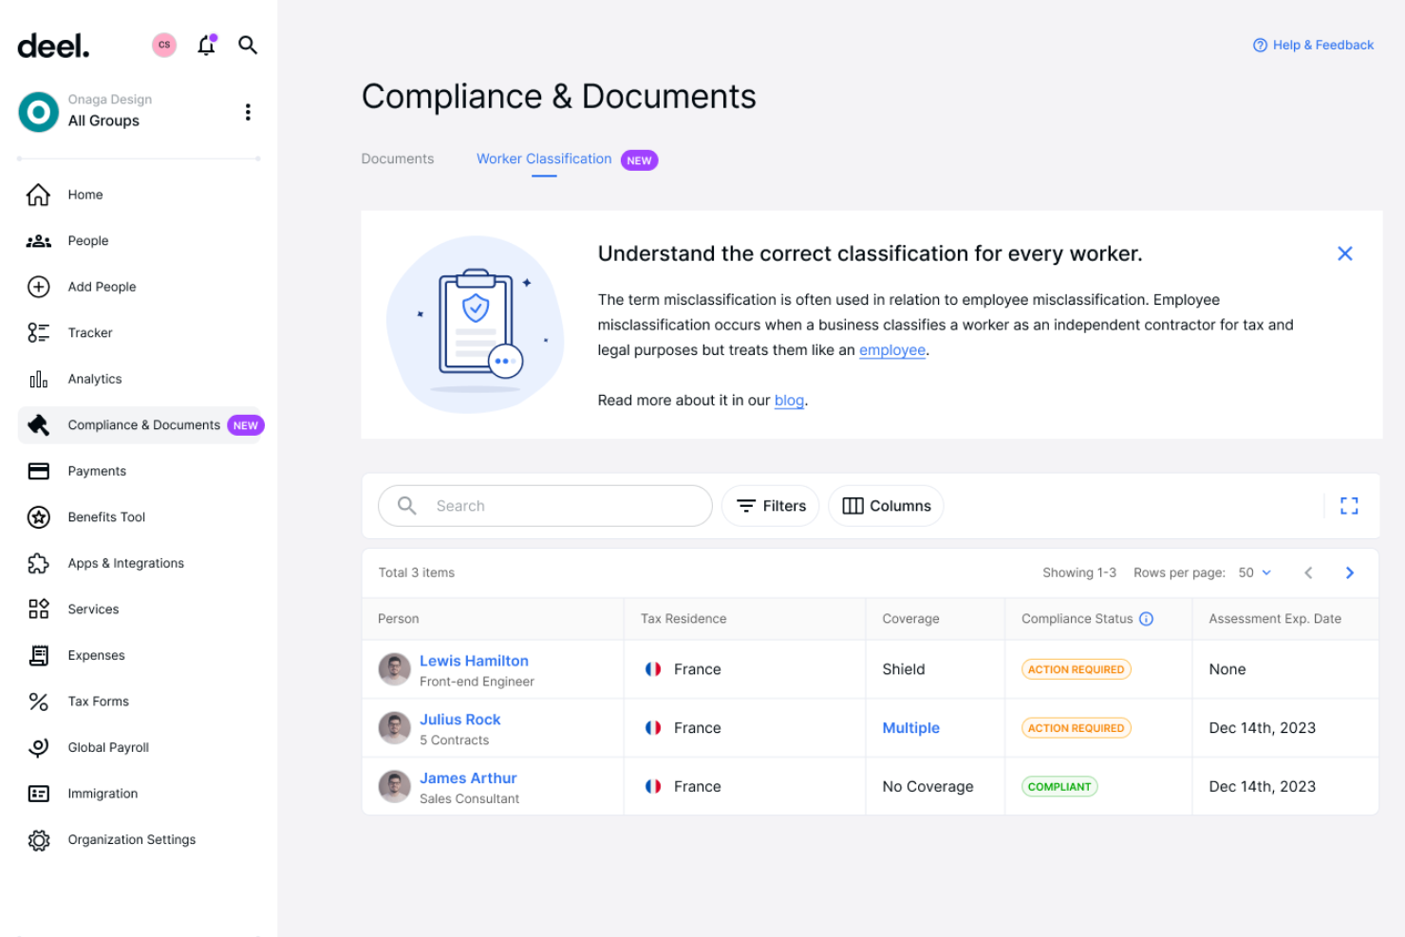Click James Arthur's avatar photo
The height and width of the screenshot is (937, 1405).
(x=394, y=787)
